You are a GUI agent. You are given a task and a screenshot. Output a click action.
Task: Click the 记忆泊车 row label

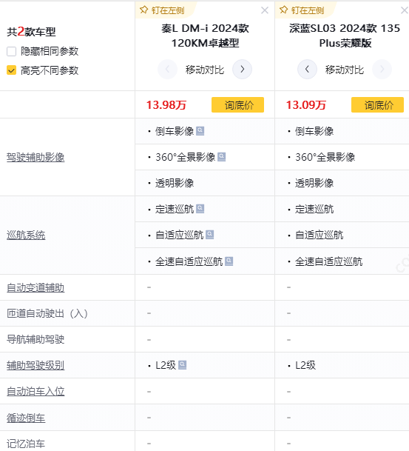(26, 444)
